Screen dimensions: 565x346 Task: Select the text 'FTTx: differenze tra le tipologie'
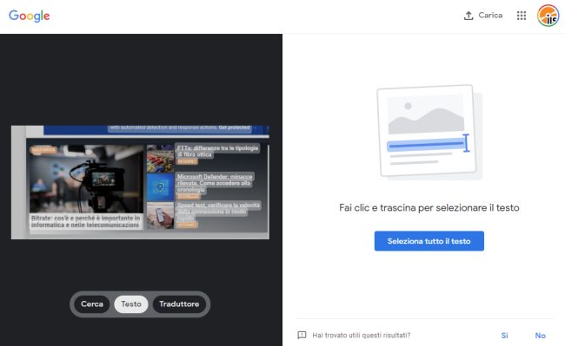[x=217, y=148]
